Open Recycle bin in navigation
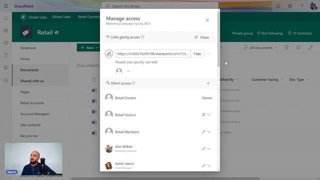 click(x=29, y=136)
